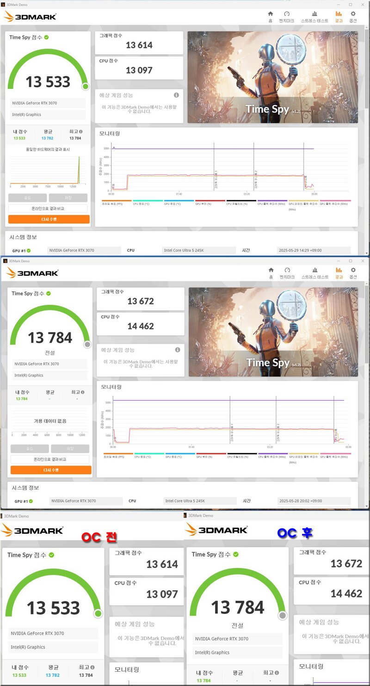Click the info icon next to 최고 in top window
This screenshot has height=686, width=370.
(x=81, y=132)
